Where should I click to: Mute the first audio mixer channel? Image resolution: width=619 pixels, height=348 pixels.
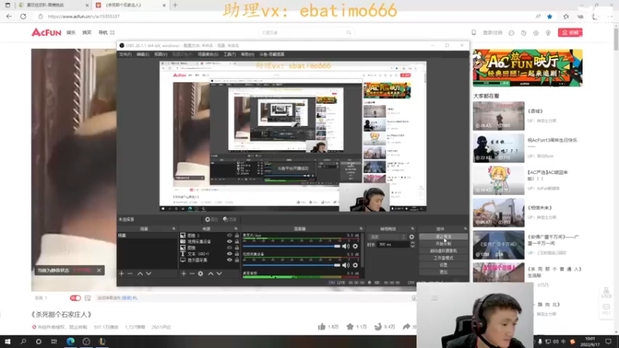[x=346, y=246]
